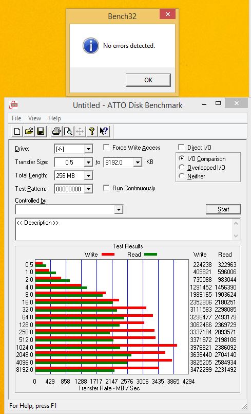Save results with the floppy disk icon
The width and height of the screenshot is (251, 414).
[41, 131]
